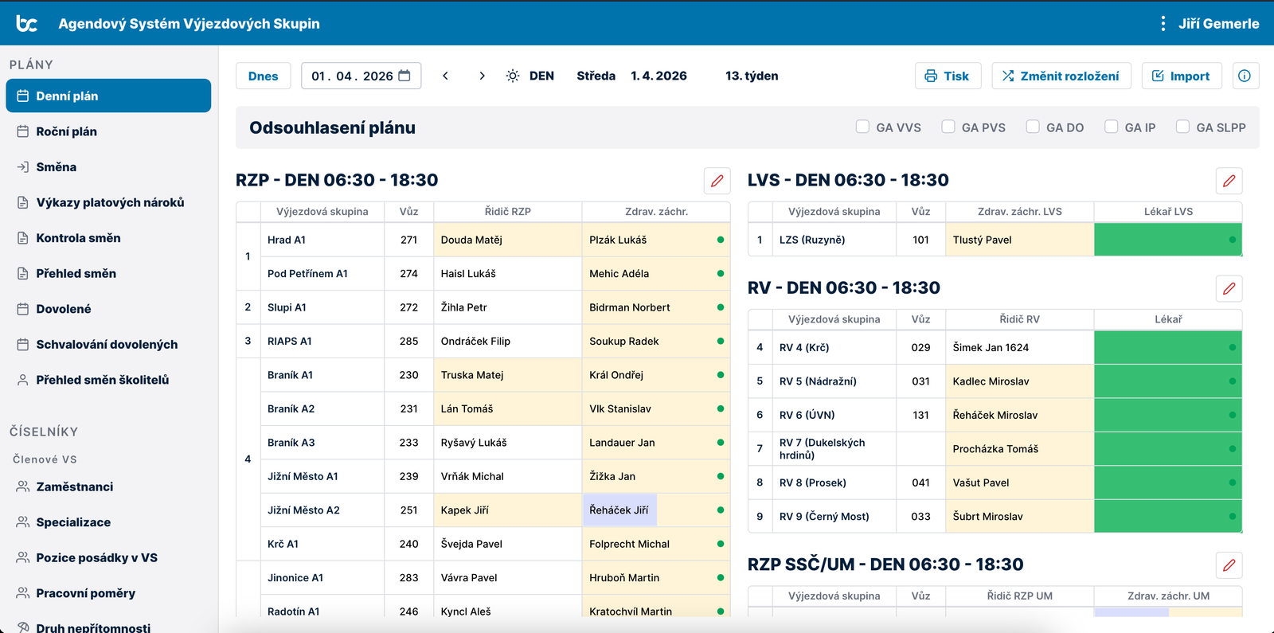1274x633 pixels.
Task: Click the sun DEN shift icon
Action: coord(513,76)
